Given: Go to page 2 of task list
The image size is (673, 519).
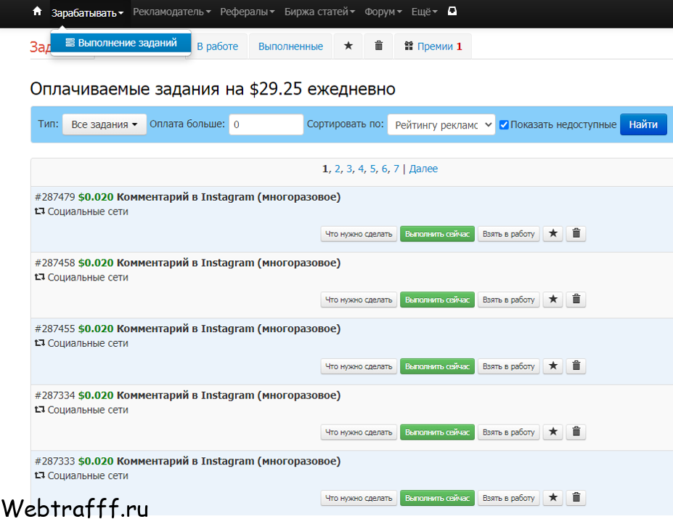Looking at the screenshot, I should [338, 169].
